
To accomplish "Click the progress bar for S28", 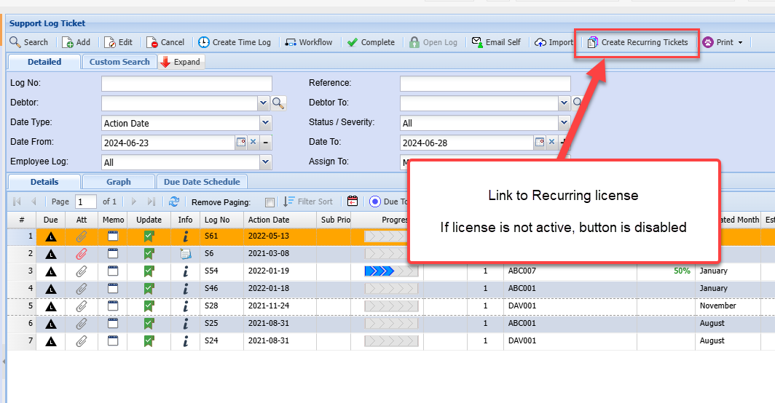I will click(391, 306).
